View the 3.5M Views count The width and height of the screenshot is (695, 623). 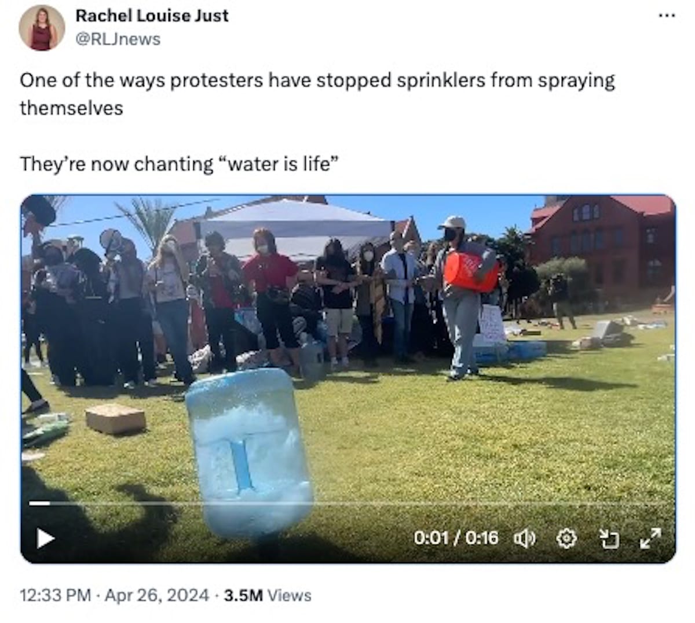click(268, 595)
